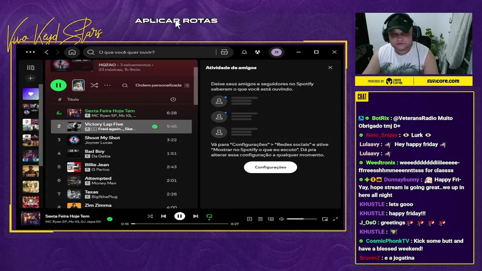
Task: Open artist link 'G Perico'
Action: 100,170
